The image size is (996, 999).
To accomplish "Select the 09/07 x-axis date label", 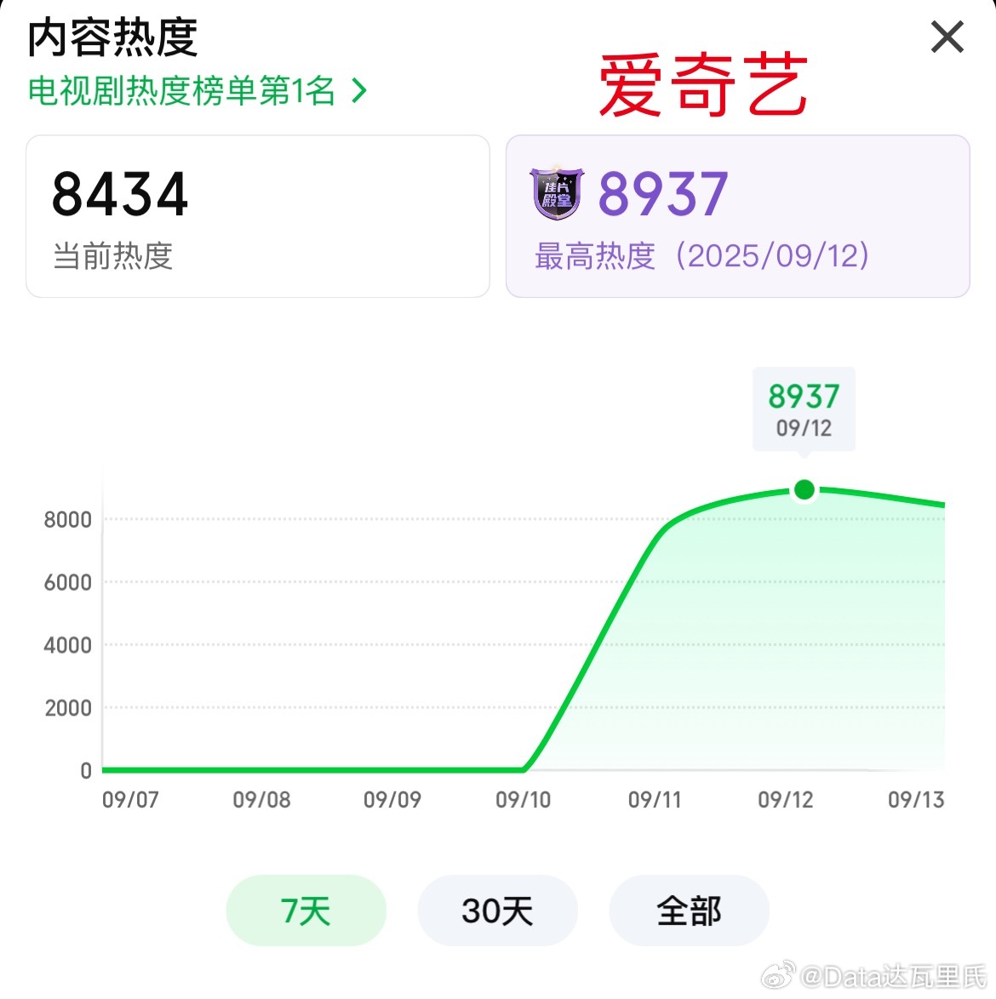I will click(x=130, y=800).
